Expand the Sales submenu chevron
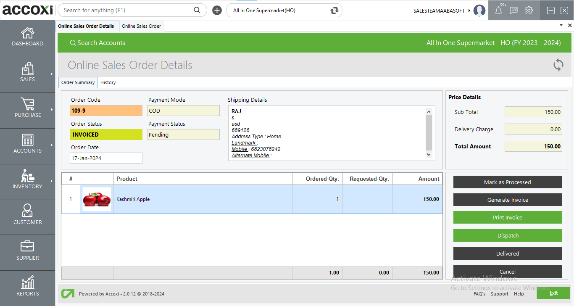Screen dimensions: 574x306 pos(52,73)
